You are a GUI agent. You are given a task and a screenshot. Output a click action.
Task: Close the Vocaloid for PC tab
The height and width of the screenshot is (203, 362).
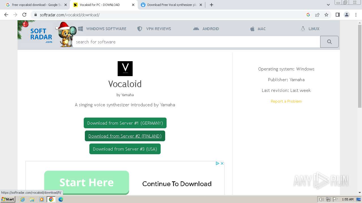tap(133, 5)
